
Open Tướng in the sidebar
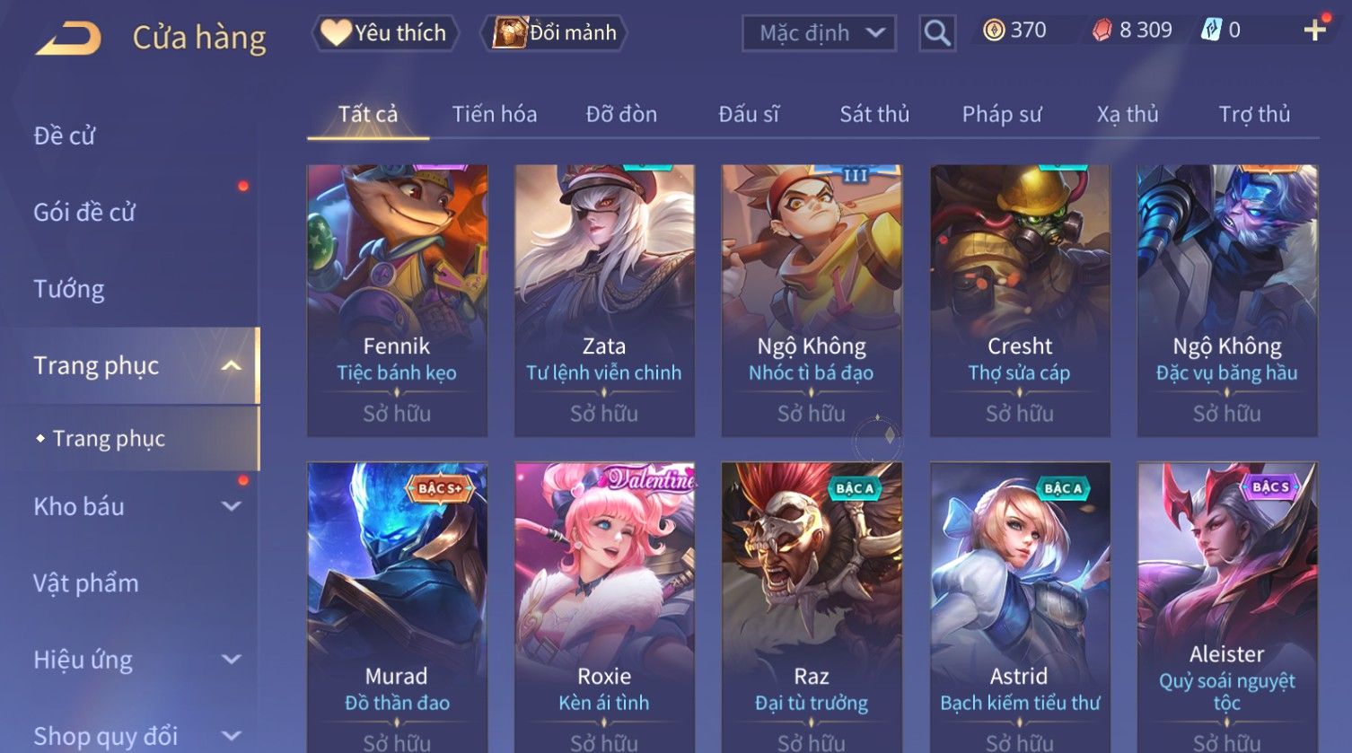click(x=69, y=289)
